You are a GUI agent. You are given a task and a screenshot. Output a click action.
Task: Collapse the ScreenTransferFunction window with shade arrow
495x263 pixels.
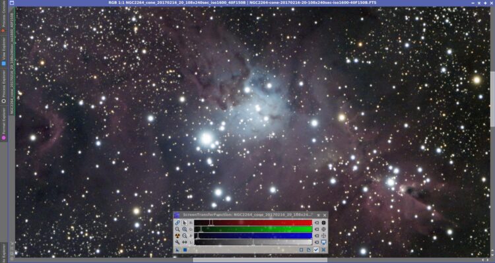318,215
